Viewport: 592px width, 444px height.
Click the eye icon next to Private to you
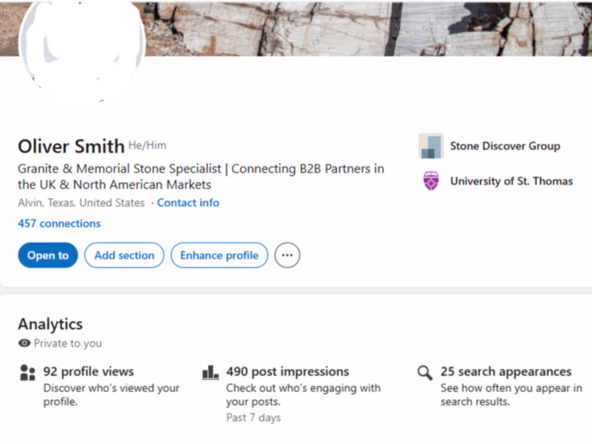[24, 343]
